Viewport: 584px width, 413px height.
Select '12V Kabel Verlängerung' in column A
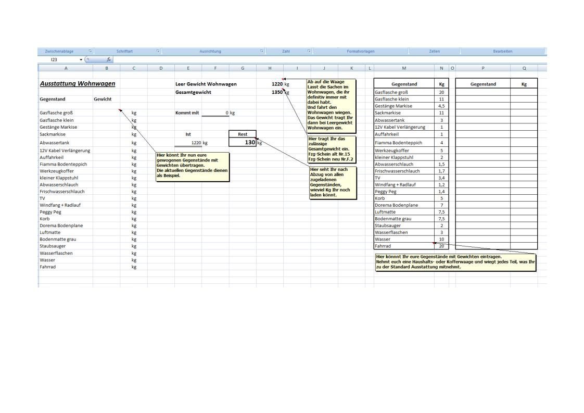(65, 151)
